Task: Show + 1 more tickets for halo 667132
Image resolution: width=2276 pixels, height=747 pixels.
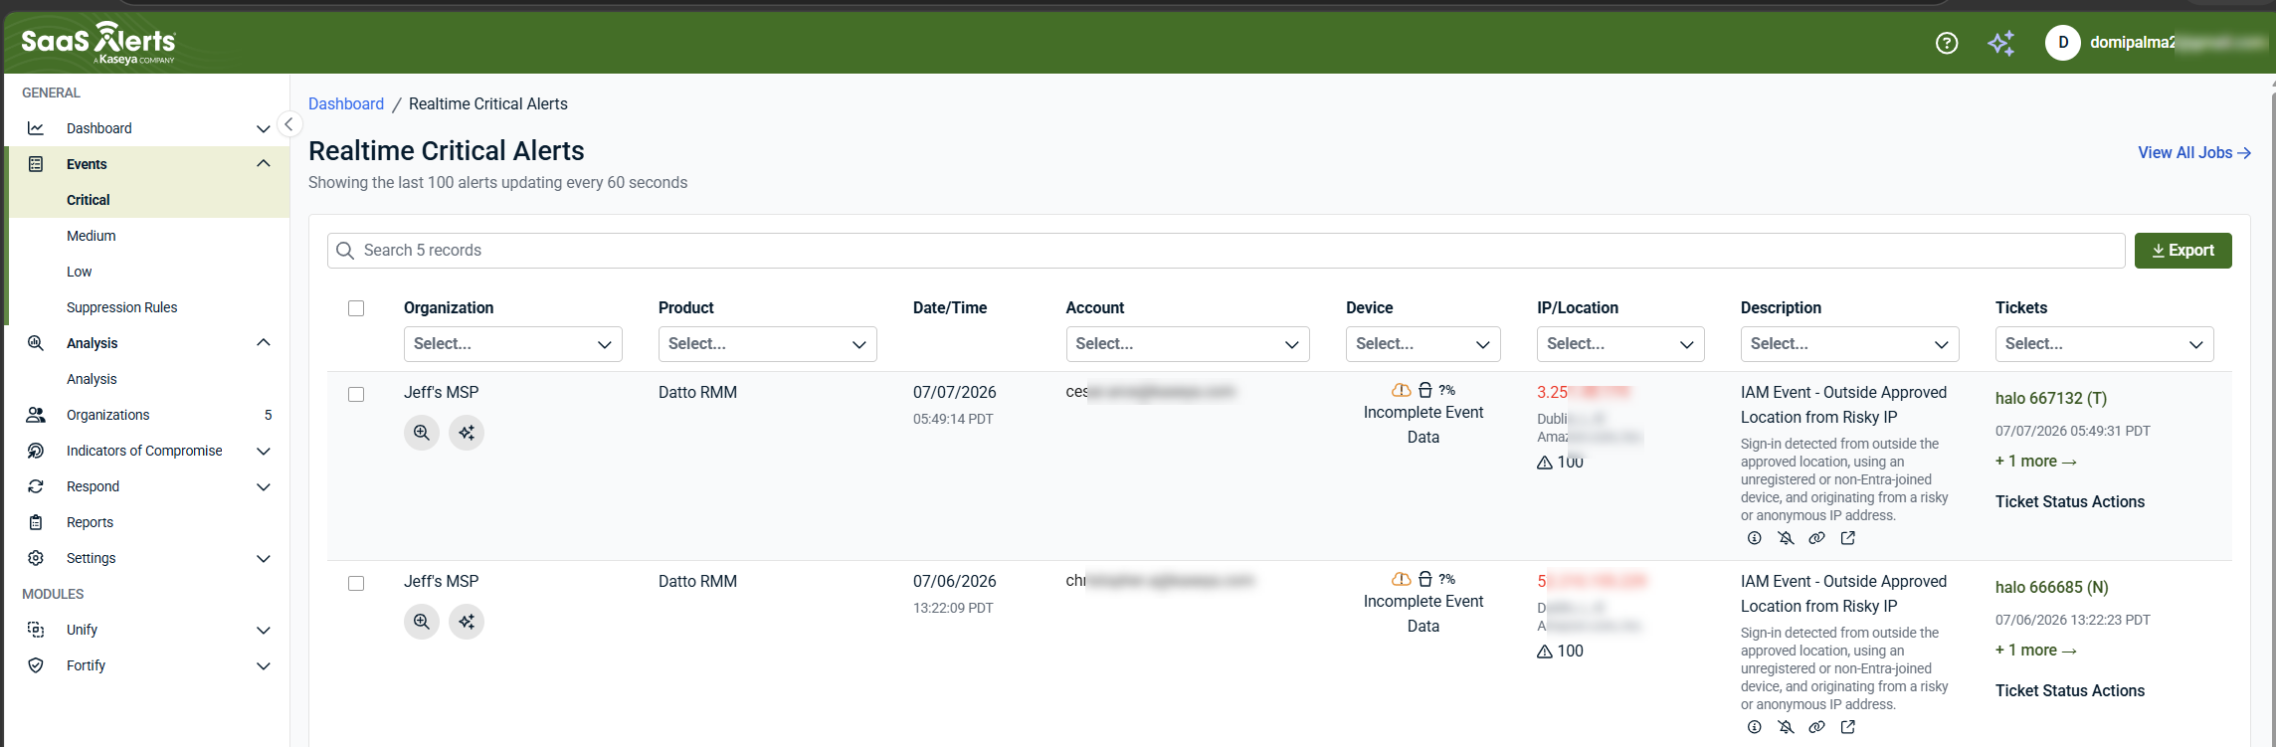Action: (2036, 462)
